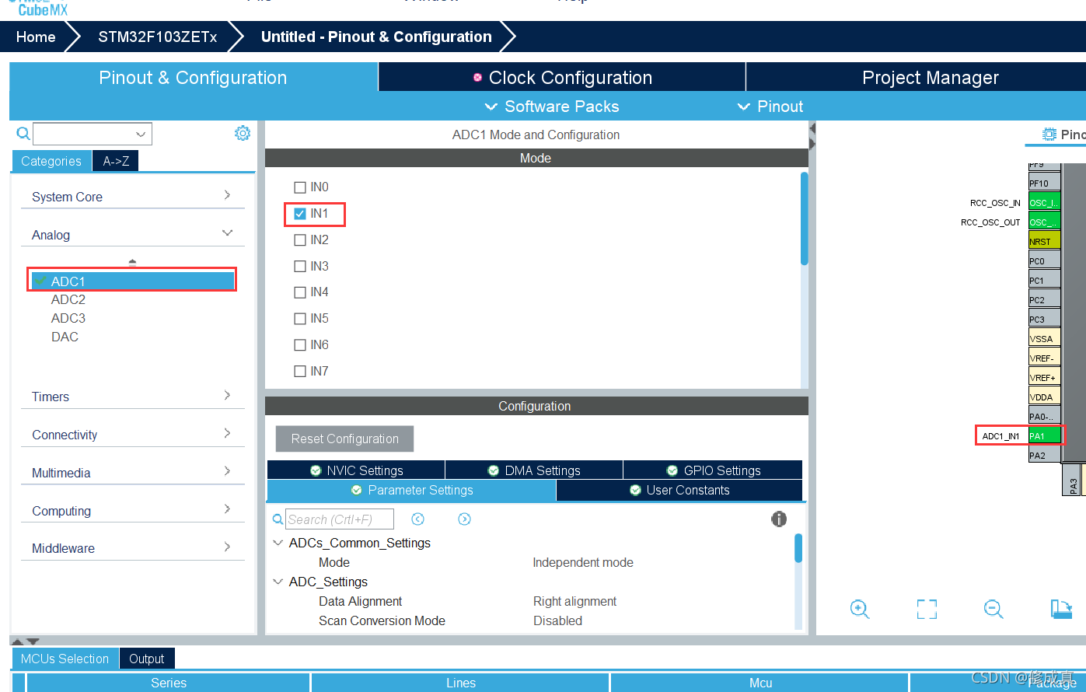Focus the parameter Search input field

(x=339, y=519)
